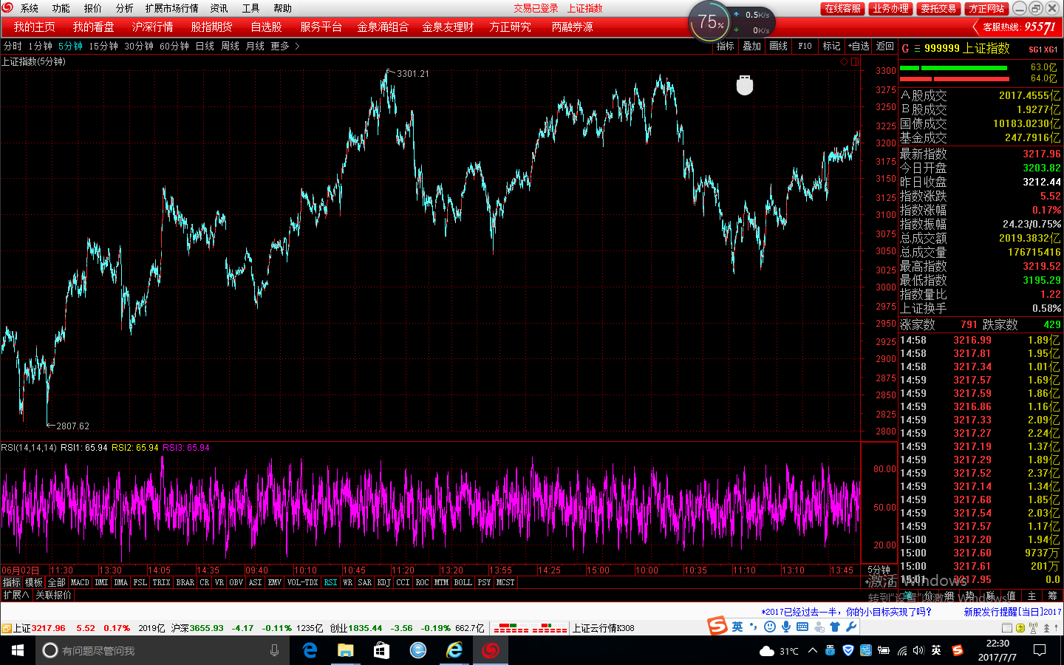Select the KDJ indicator
The height and width of the screenshot is (665, 1064).
383,582
